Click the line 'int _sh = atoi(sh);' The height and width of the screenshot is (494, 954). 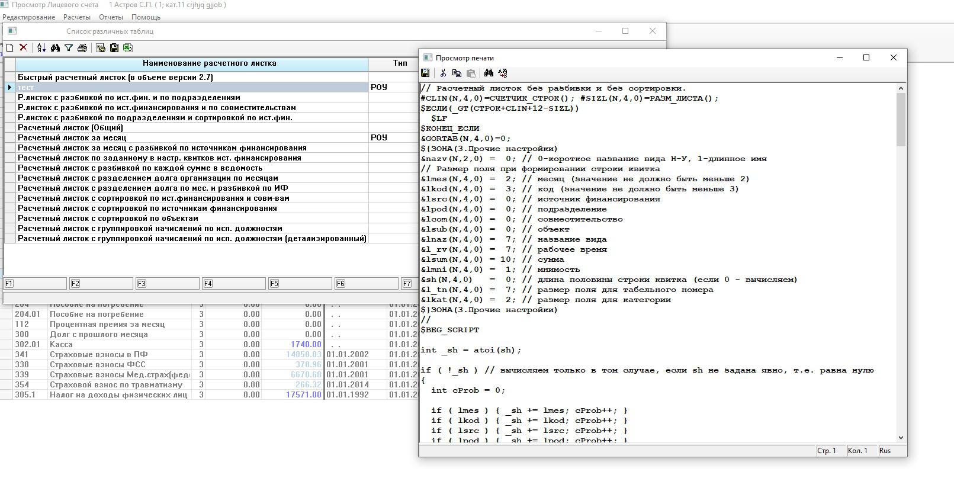pyautogui.click(x=471, y=350)
